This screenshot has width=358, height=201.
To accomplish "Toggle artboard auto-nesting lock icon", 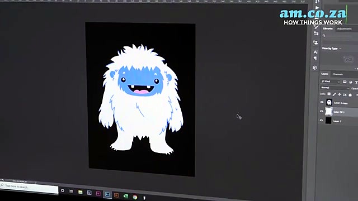I will coord(345,94).
